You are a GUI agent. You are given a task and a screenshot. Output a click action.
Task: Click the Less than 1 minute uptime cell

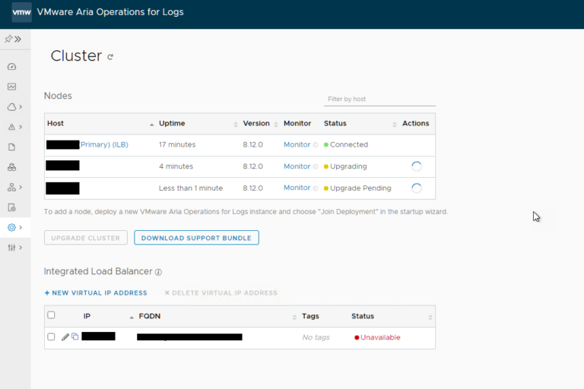[x=191, y=188]
